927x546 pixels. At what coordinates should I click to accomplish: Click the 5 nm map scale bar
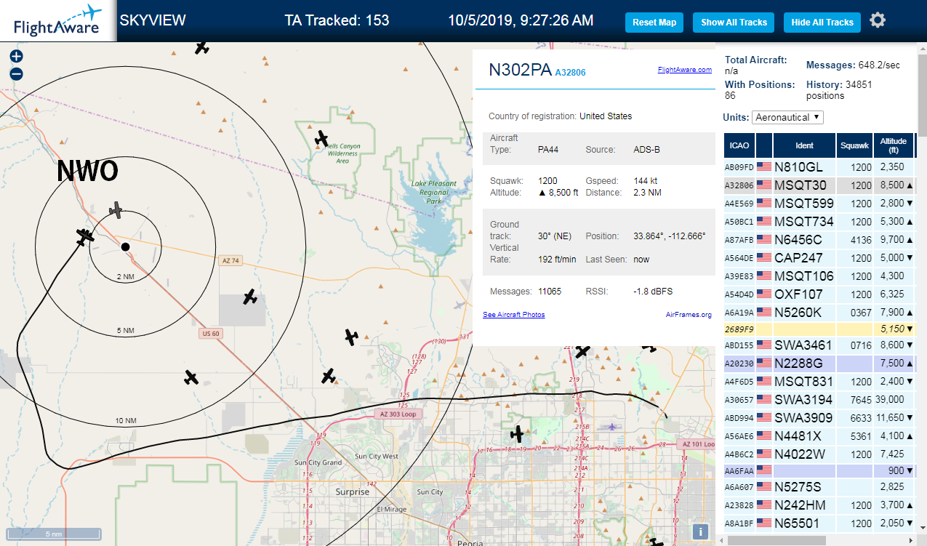pyautogui.click(x=52, y=534)
